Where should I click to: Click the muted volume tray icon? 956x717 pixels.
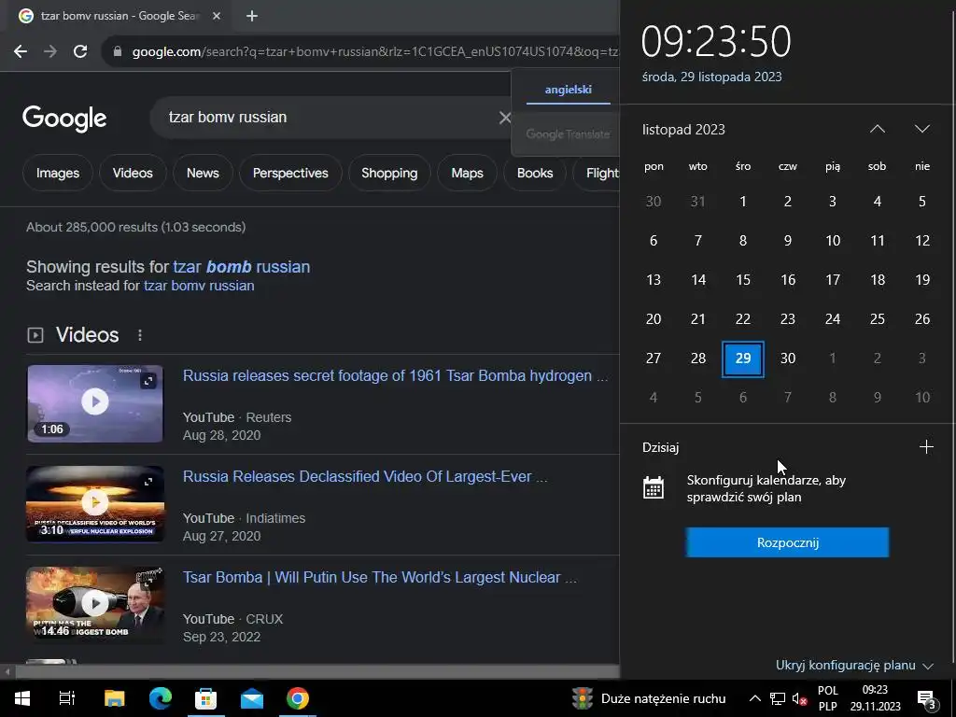(x=799, y=698)
